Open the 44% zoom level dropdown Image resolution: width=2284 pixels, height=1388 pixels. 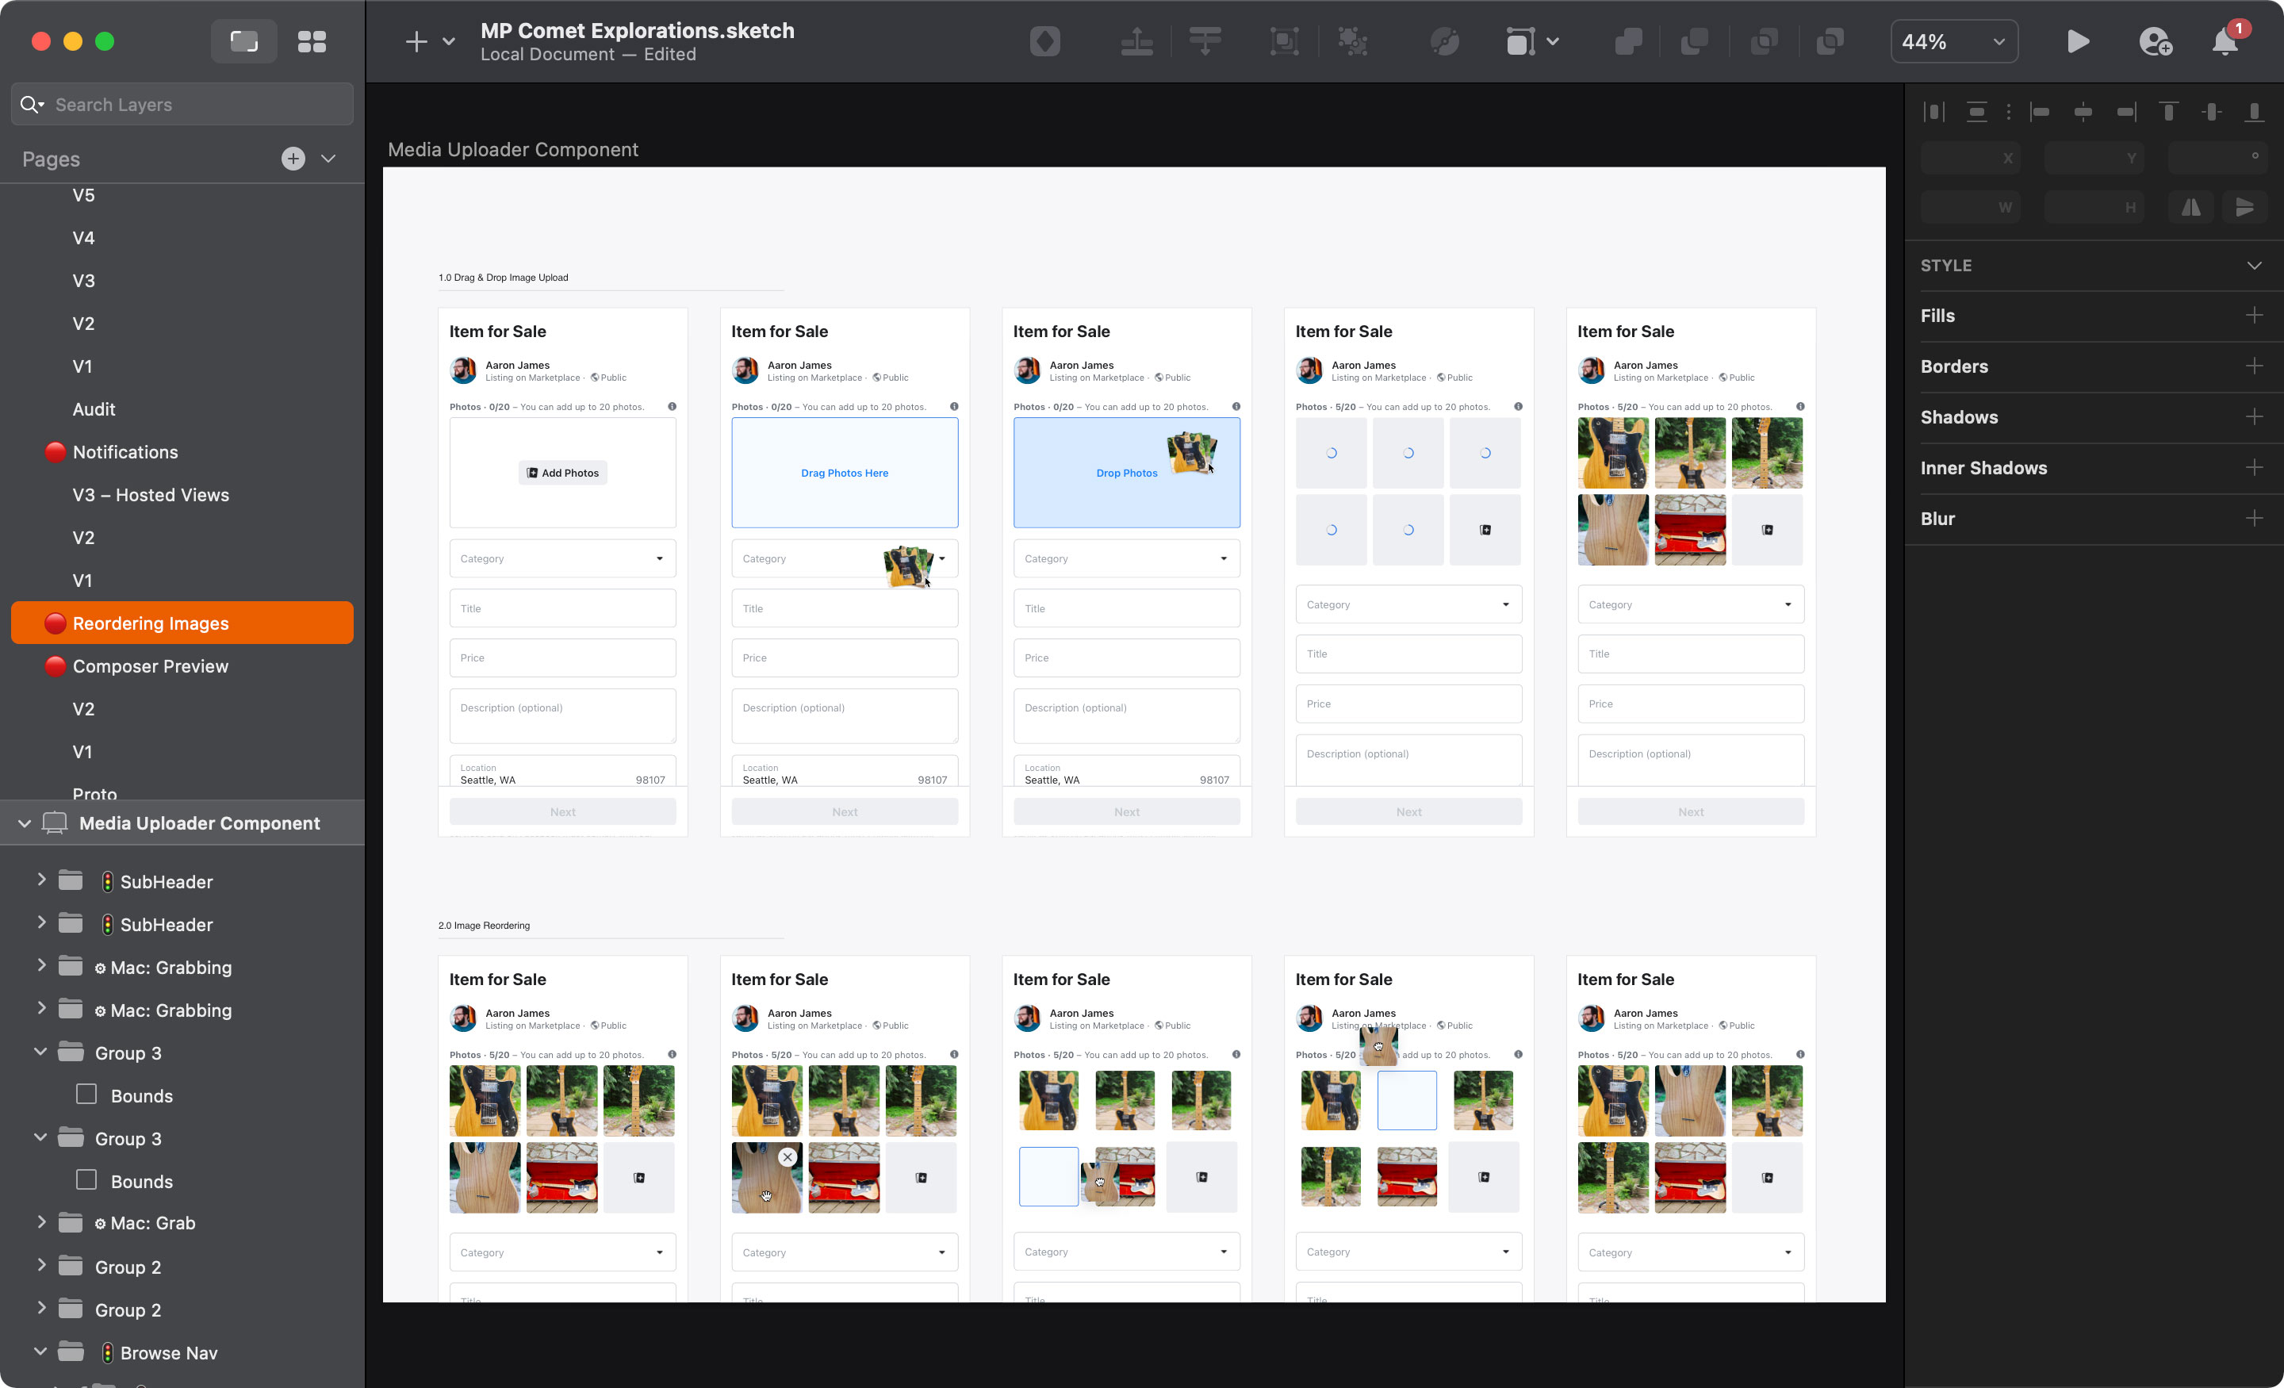coord(1954,40)
